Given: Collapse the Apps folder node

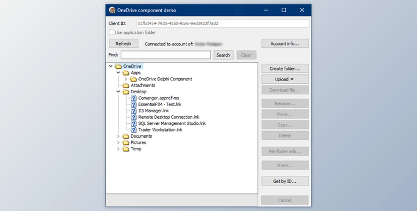Looking at the screenshot, I should (118, 73).
